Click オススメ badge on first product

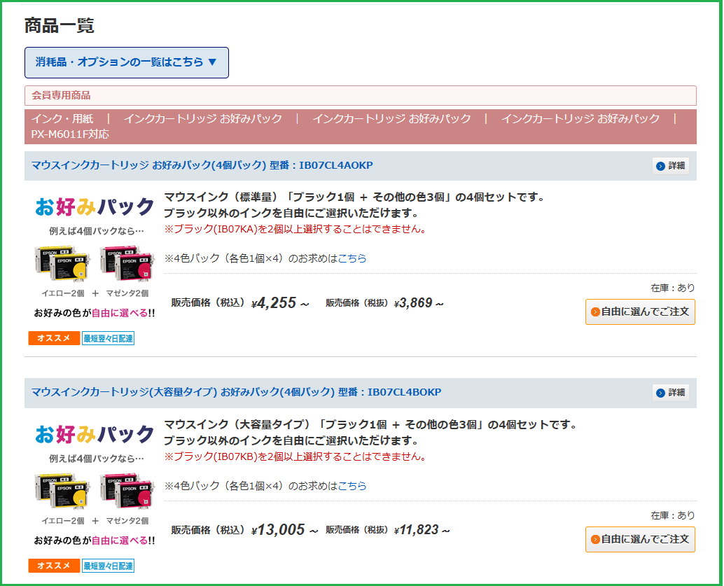click(53, 338)
